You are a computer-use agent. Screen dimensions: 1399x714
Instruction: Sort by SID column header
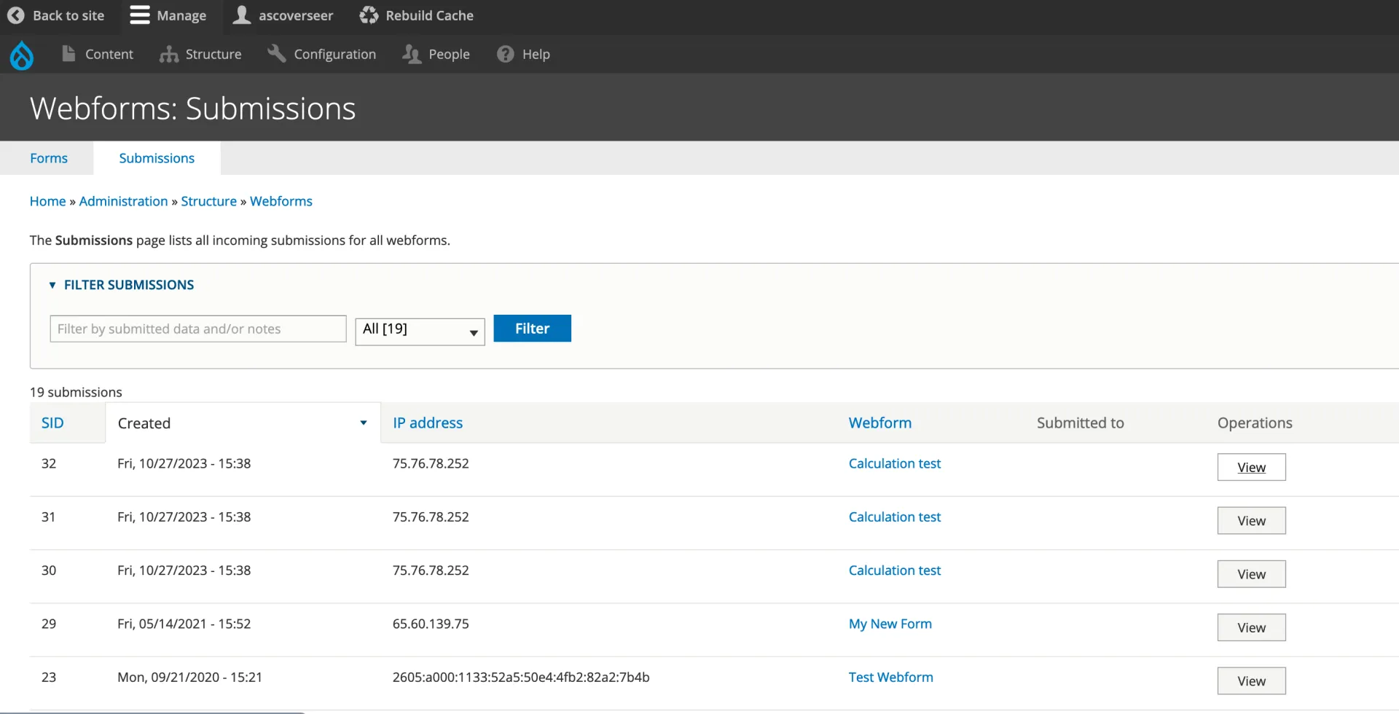pos(52,423)
